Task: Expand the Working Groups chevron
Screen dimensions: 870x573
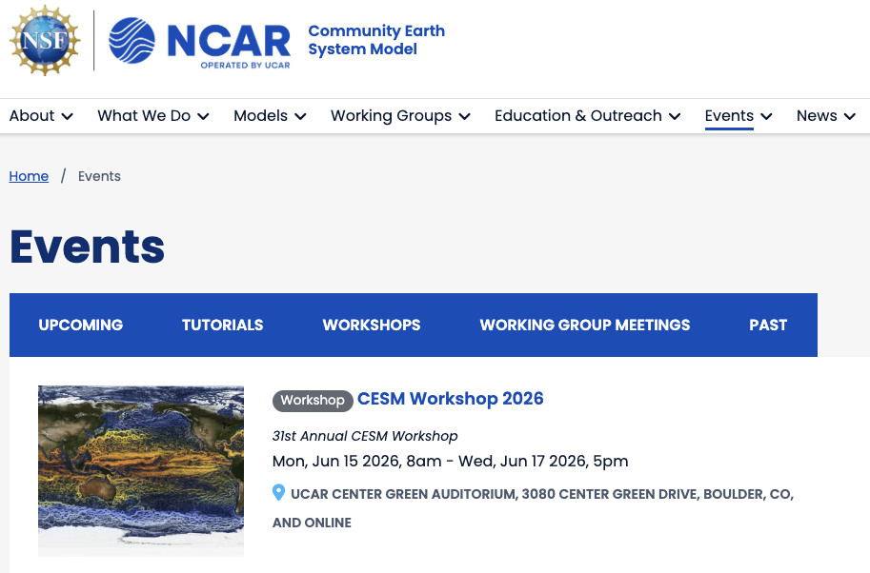Action: (465, 116)
